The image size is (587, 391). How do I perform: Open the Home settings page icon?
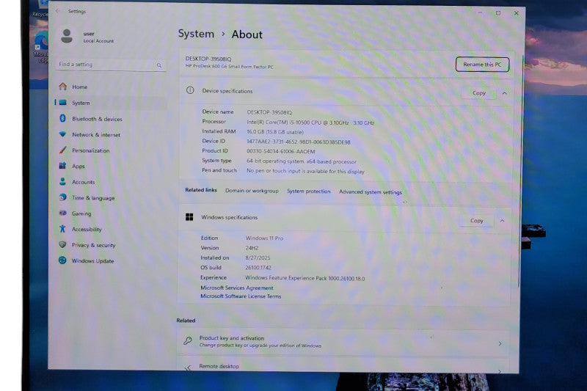coord(63,87)
